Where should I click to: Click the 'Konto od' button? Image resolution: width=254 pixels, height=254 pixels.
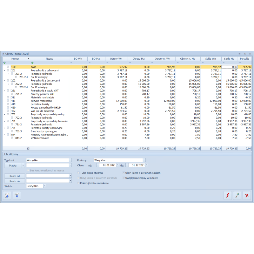click(15, 176)
